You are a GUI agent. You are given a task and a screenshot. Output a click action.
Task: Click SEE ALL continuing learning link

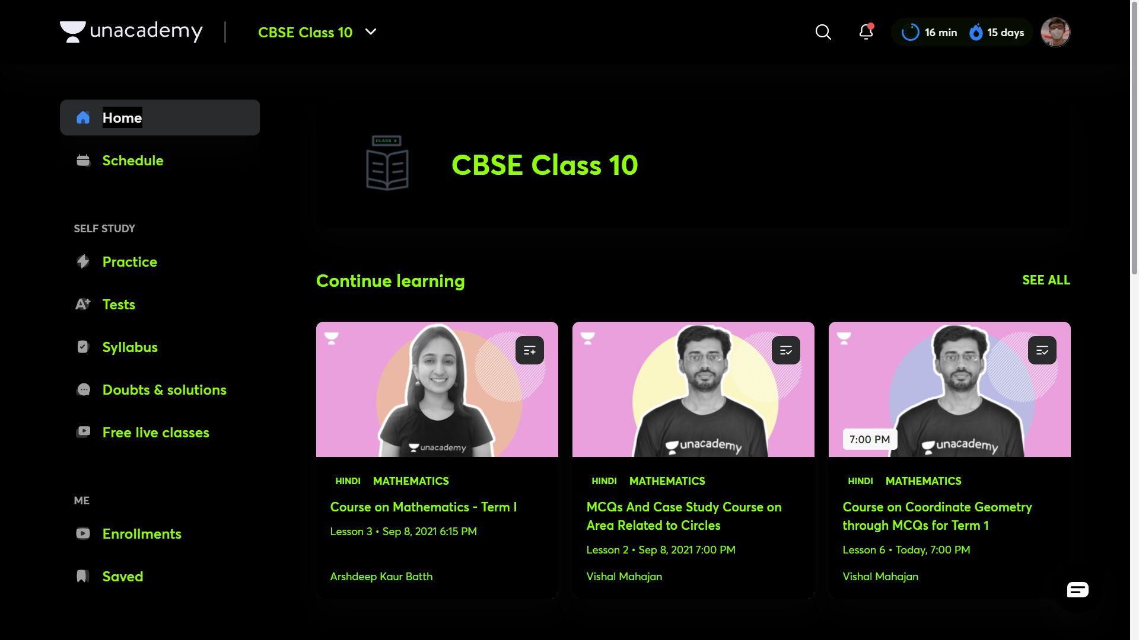click(1046, 280)
